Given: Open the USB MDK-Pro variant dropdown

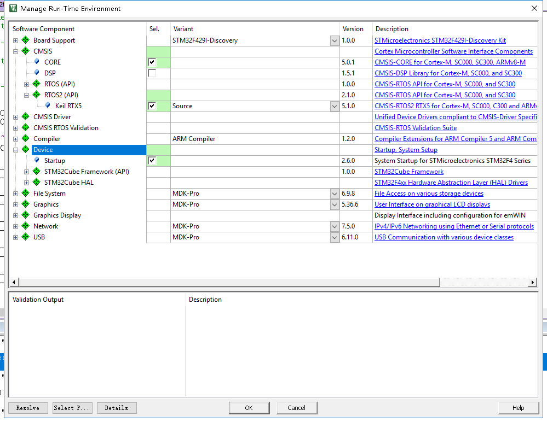Looking at the screenshot, I should click(335, 237).
